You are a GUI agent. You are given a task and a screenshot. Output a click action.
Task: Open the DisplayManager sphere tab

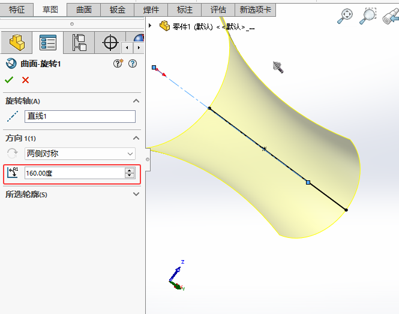click(x=139, y=38)
